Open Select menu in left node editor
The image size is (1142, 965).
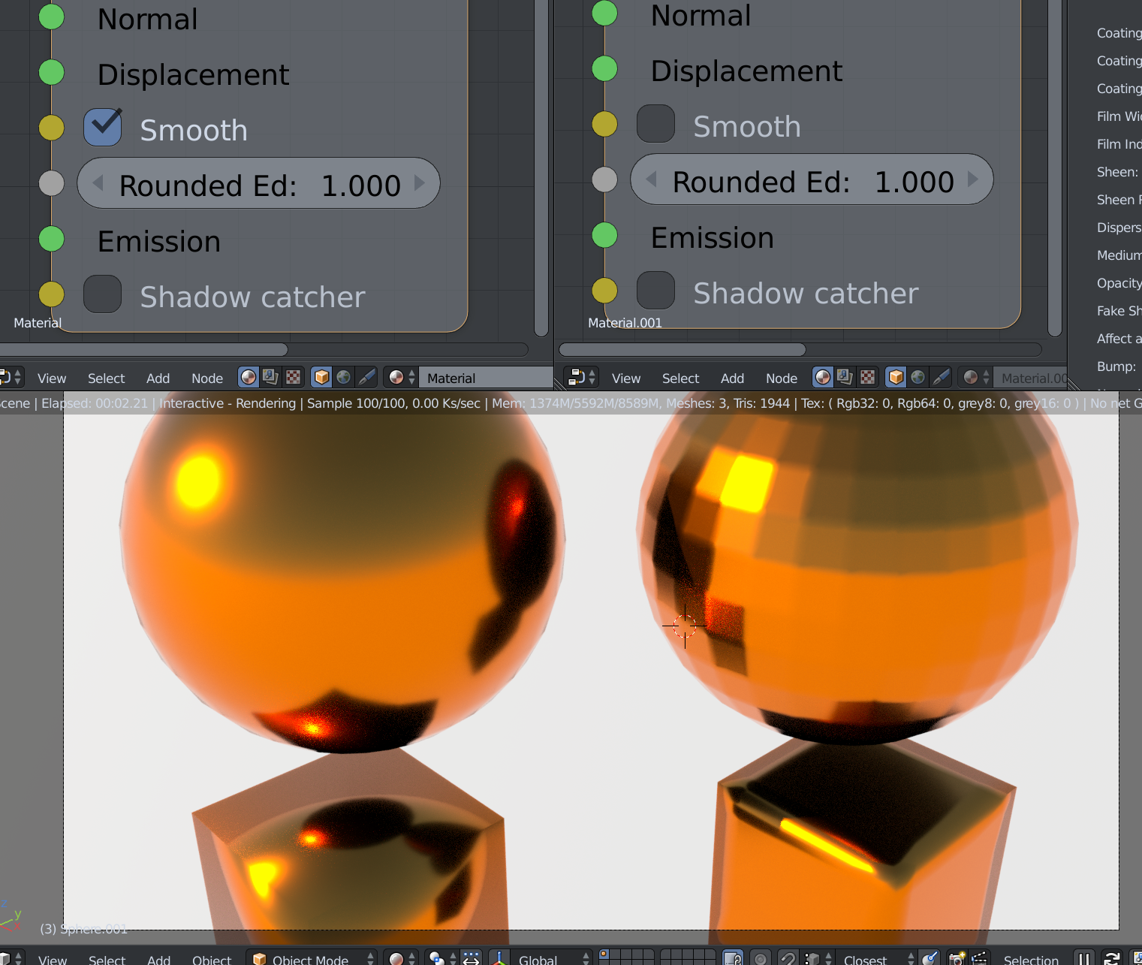tap(106, 378)
